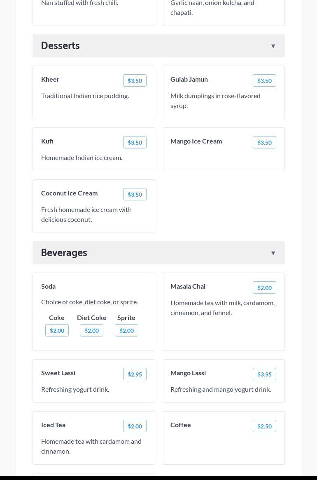The height and width of the screenshot is (480, 317).
Task: Click the Soda item title
Action: tap(48, 286)
